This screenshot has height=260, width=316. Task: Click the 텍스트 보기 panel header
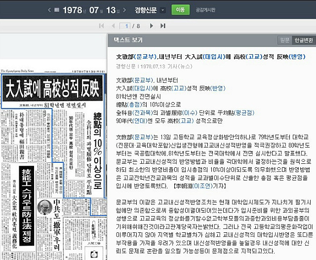click(x=128, y=40)
